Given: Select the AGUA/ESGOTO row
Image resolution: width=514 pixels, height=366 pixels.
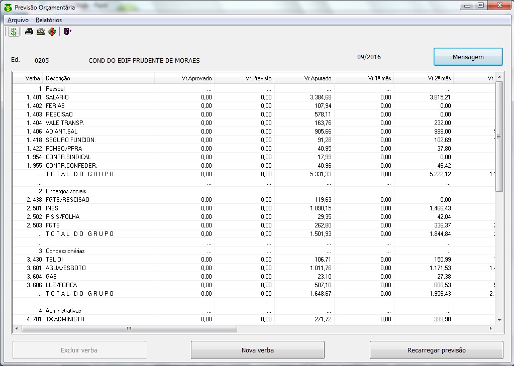Looking at the screenshot, I should 65,268.
